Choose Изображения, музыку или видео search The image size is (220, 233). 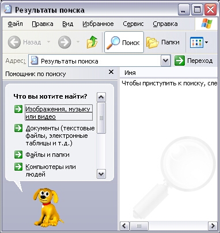tap(59, 112)
